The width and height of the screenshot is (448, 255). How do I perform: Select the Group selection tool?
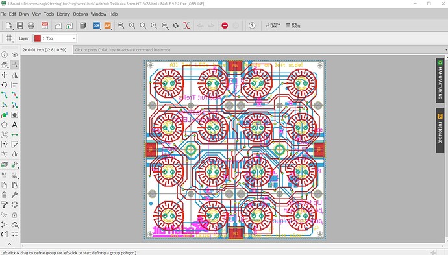tap(14, 64)
